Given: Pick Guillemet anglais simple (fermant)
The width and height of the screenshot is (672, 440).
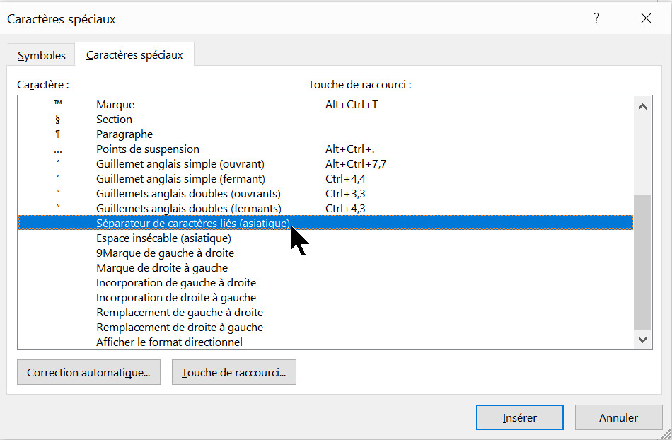Looking at the screenshot, I should [180, 178].
